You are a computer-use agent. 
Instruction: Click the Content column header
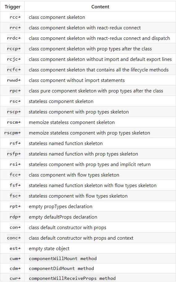(100, 7)
